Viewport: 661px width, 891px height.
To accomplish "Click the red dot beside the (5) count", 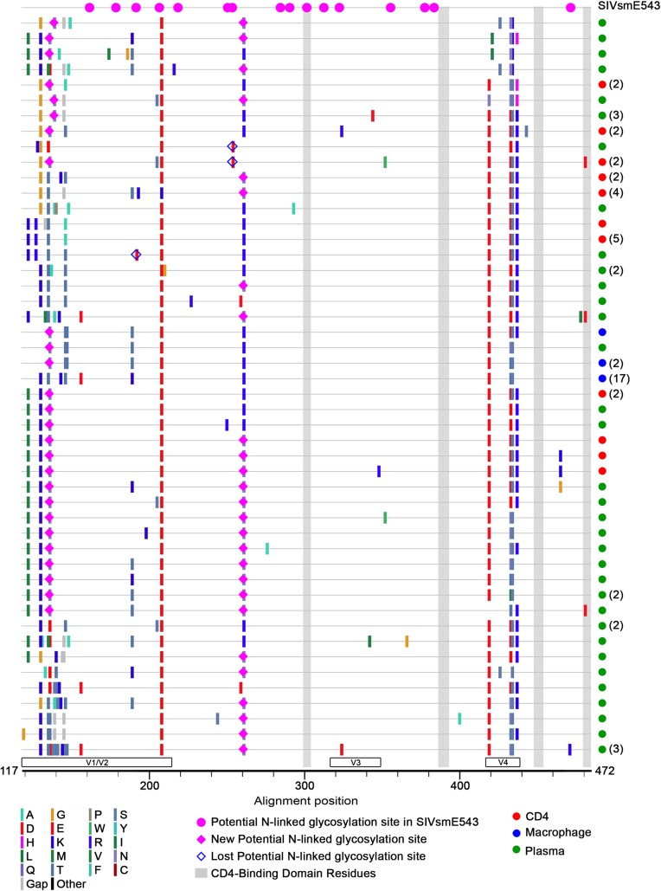I will pos(602,239).
